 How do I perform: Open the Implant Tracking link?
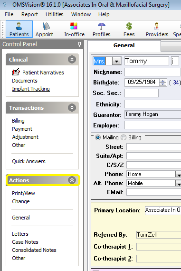(x=31, y=89)
